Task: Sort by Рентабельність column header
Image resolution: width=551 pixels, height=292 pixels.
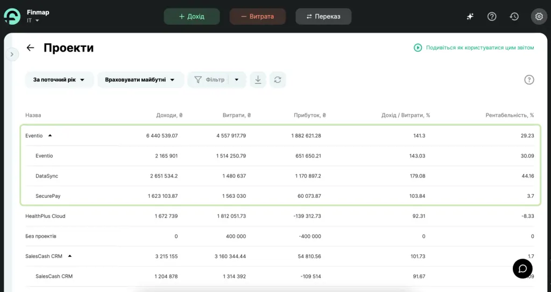Action: 510,115
